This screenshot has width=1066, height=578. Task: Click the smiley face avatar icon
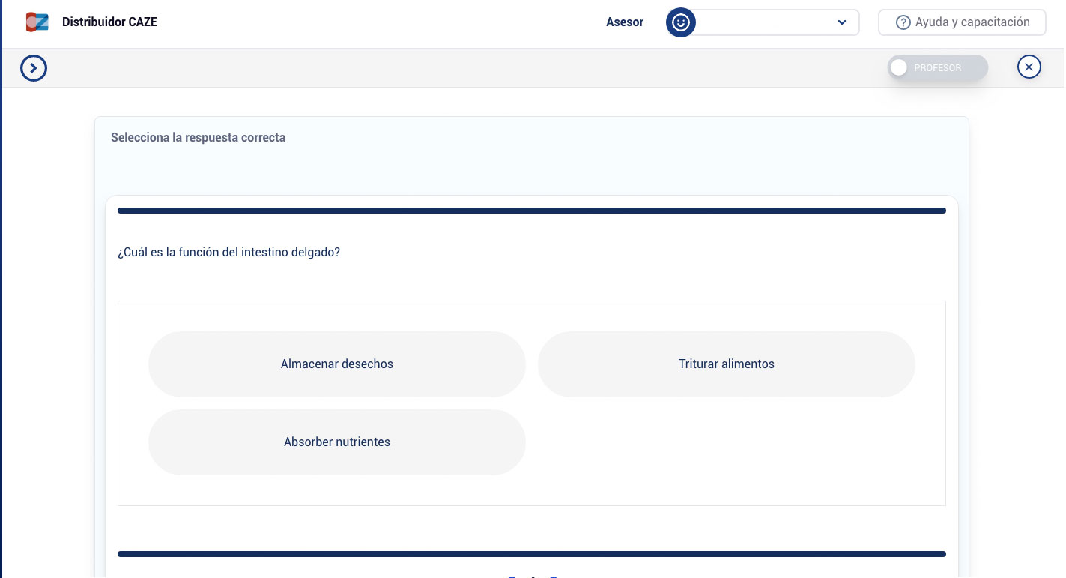(x=680, y=22)
